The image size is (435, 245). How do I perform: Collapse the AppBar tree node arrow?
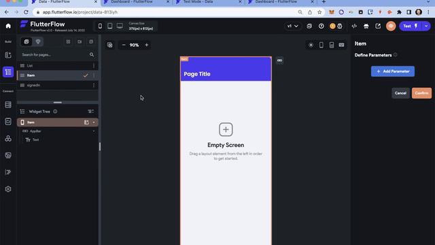[94, 131]
